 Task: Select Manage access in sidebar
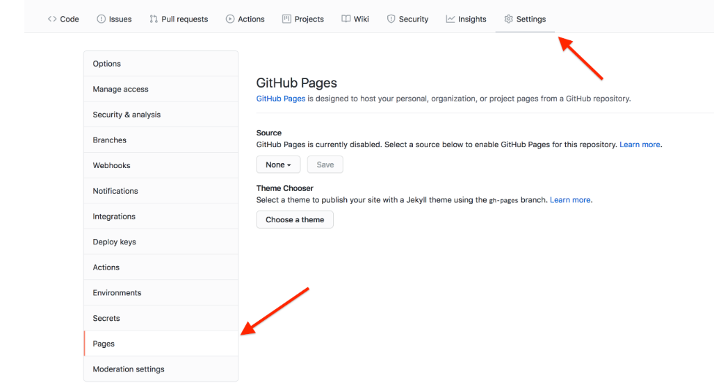pos(161,89)
